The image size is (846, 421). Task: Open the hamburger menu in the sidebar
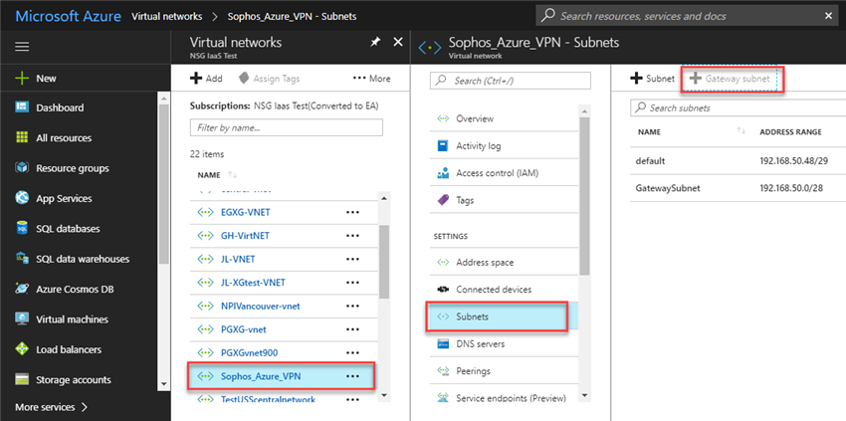click(22, 47)
